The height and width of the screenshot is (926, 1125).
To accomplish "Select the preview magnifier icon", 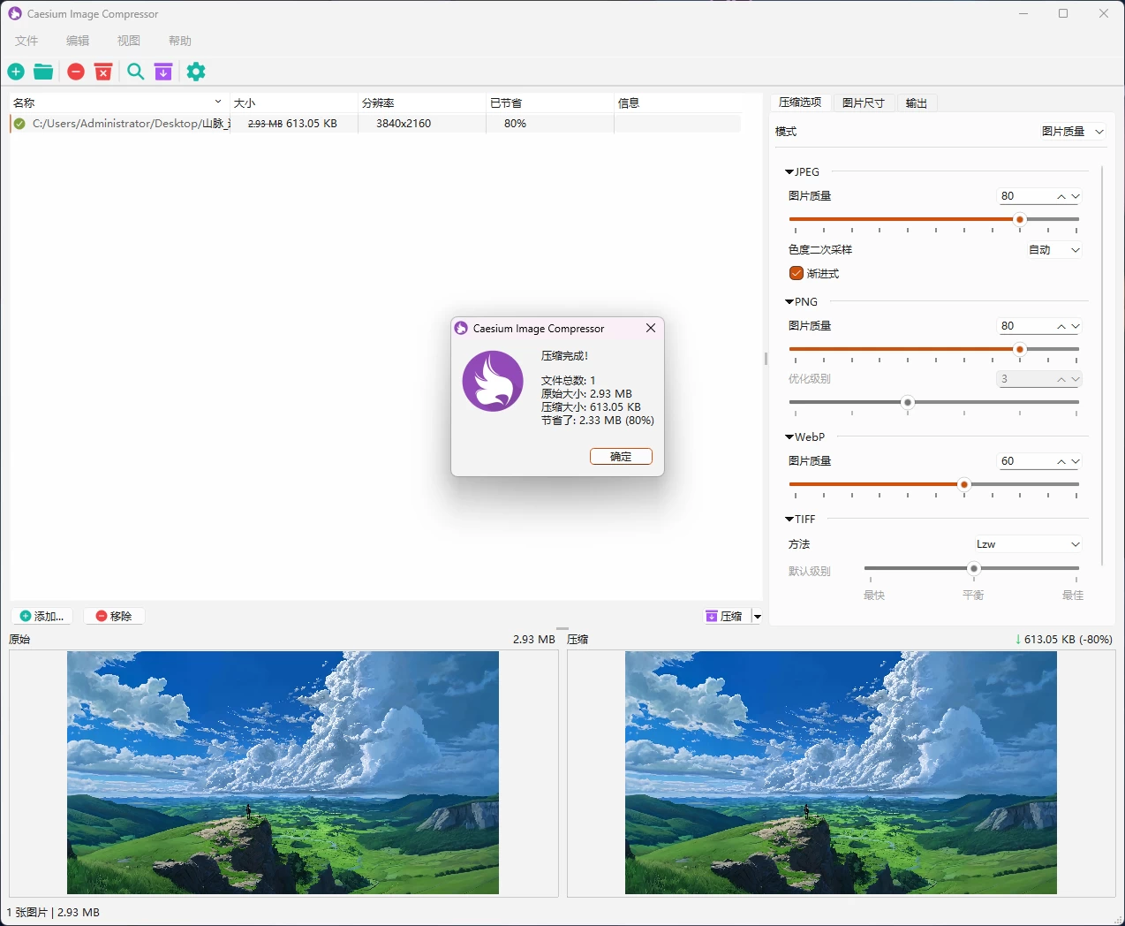I will 135,72.
